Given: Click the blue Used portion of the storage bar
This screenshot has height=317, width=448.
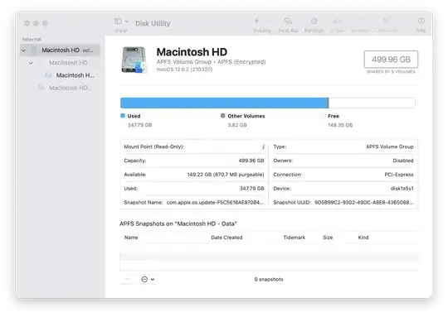Looking at the screenshot, I should (224, 103).
